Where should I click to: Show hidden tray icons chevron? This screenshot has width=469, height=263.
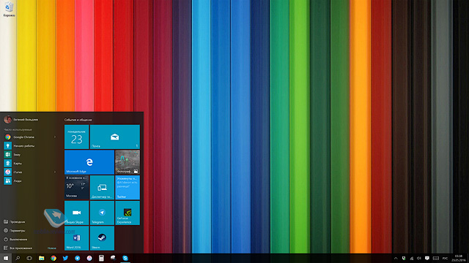[x=396, y=259]
